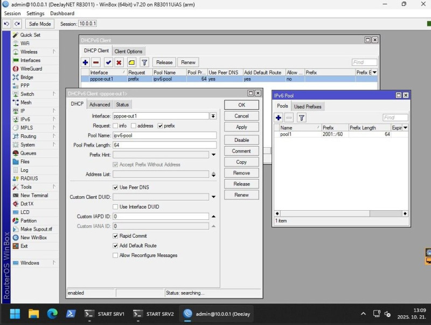Open WireGuard from the sidebar
The height and width of the screenshot is (325, 431).
click(31, 69)
